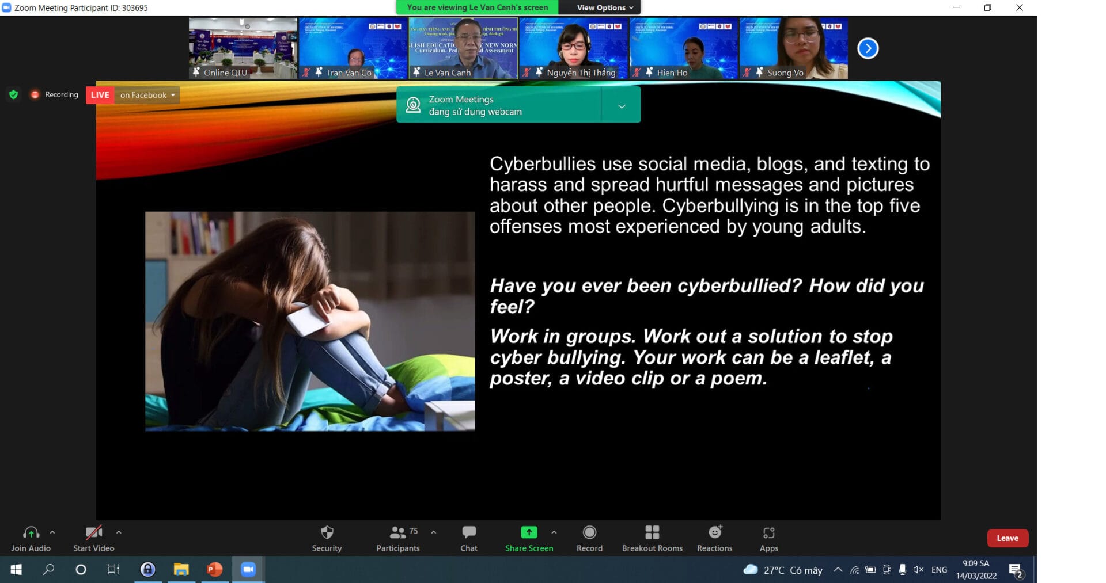The image size is (1106, 583).
Task: Open the Participants panel
Action: click(398, 539)
